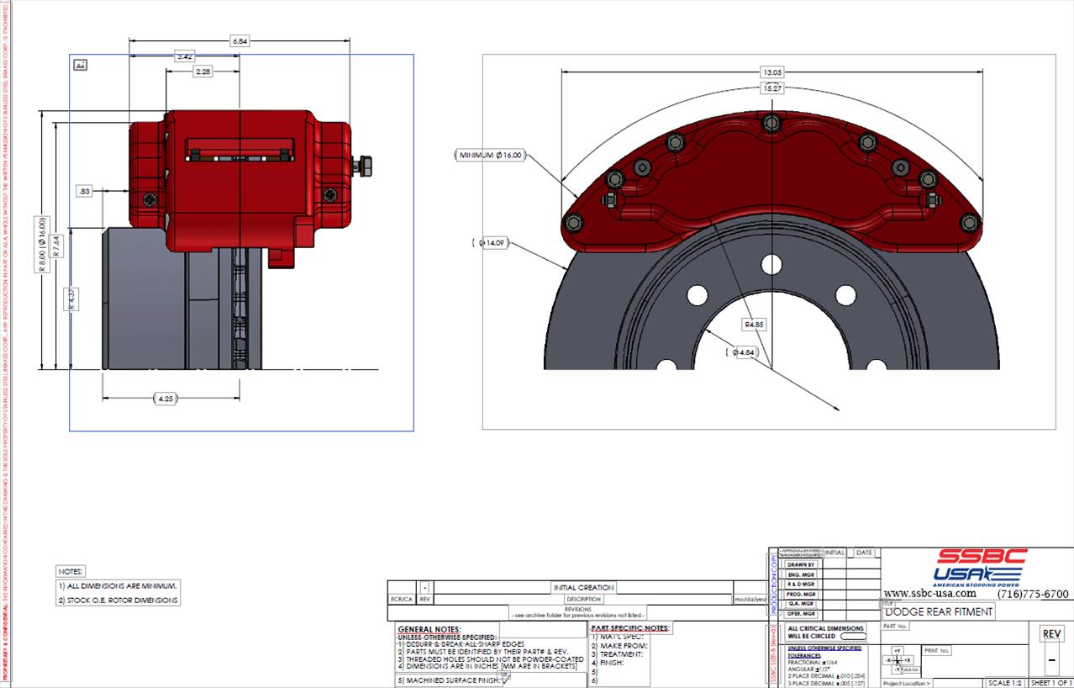
Task: Select the 2.28 dimension label
Action: coord(203,72)
